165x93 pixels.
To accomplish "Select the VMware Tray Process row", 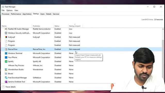I will pos(81,65).
